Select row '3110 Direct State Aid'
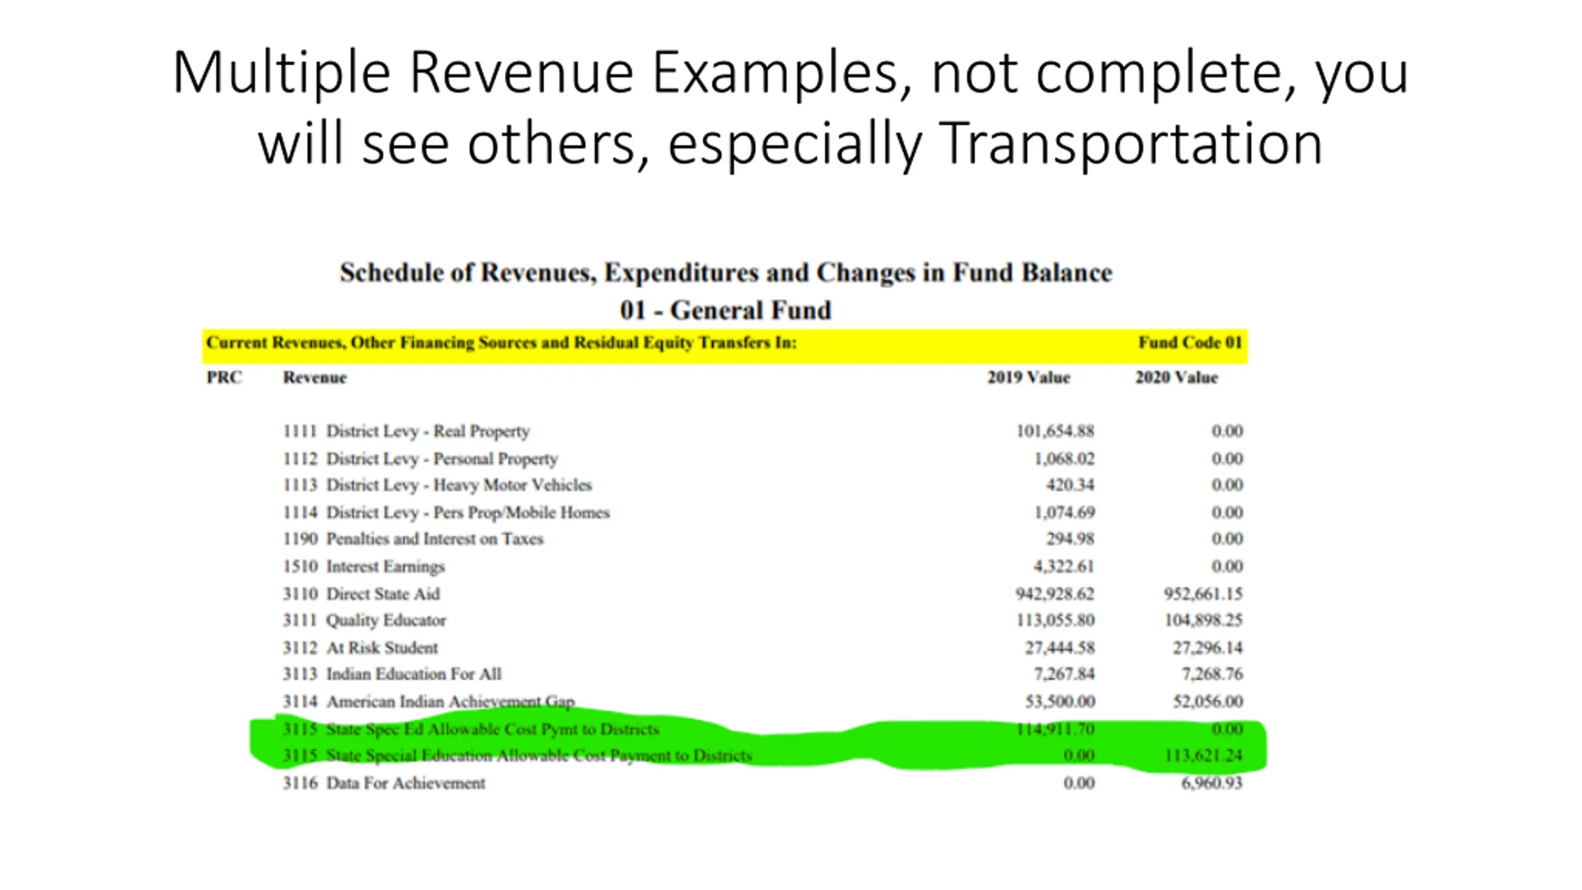Image resolution: width=1582 pixels, height=890 pixels. 763,594
